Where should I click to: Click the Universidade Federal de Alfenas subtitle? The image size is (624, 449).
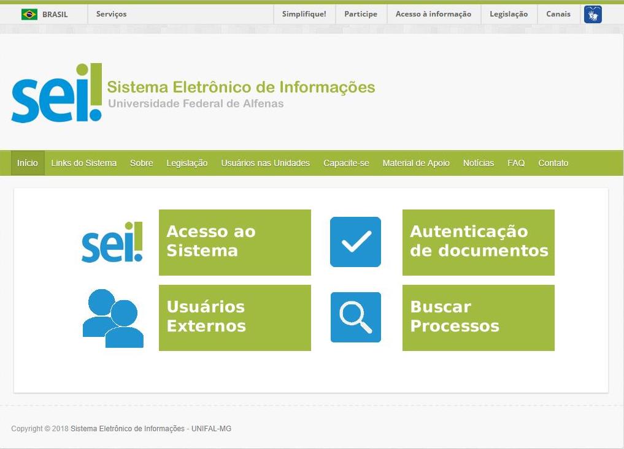(x=196, y=104)
